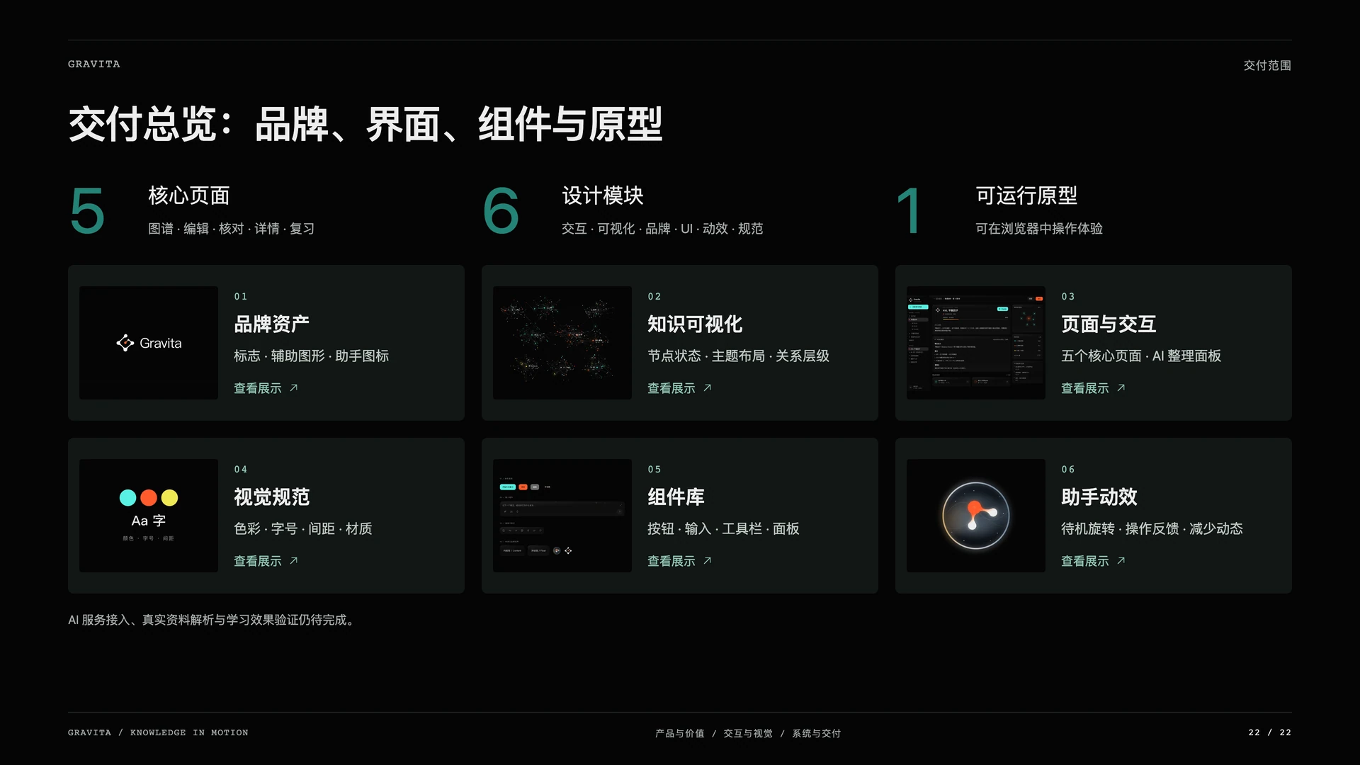Click the 组件库 card title
The width and height of the screenshot is (1360, 765).
676,497
